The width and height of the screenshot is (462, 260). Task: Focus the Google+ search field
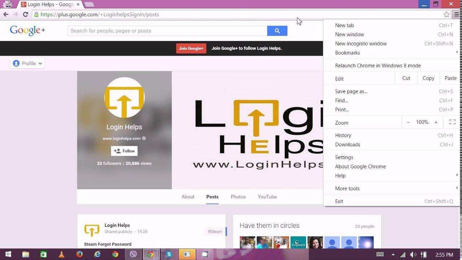(x=167, y=31)
